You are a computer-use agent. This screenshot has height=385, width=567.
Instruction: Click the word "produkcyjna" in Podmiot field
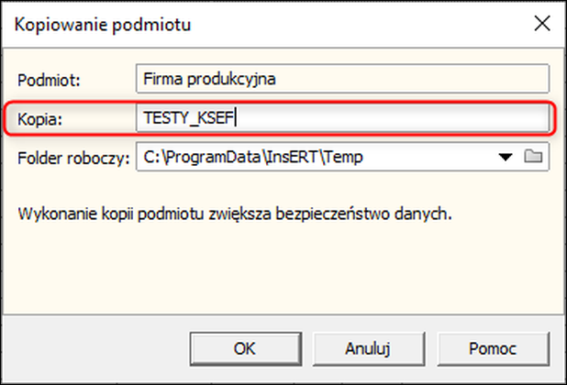coord(231,78)
